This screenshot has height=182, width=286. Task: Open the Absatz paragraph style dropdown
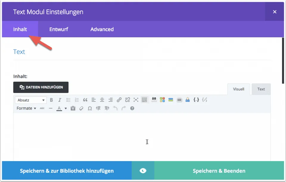(31, 100)
